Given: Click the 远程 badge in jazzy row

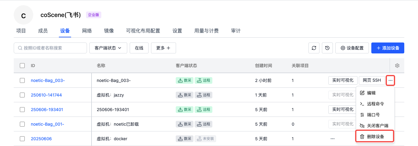Looking at the screenshot, I should tap(204, 95).
